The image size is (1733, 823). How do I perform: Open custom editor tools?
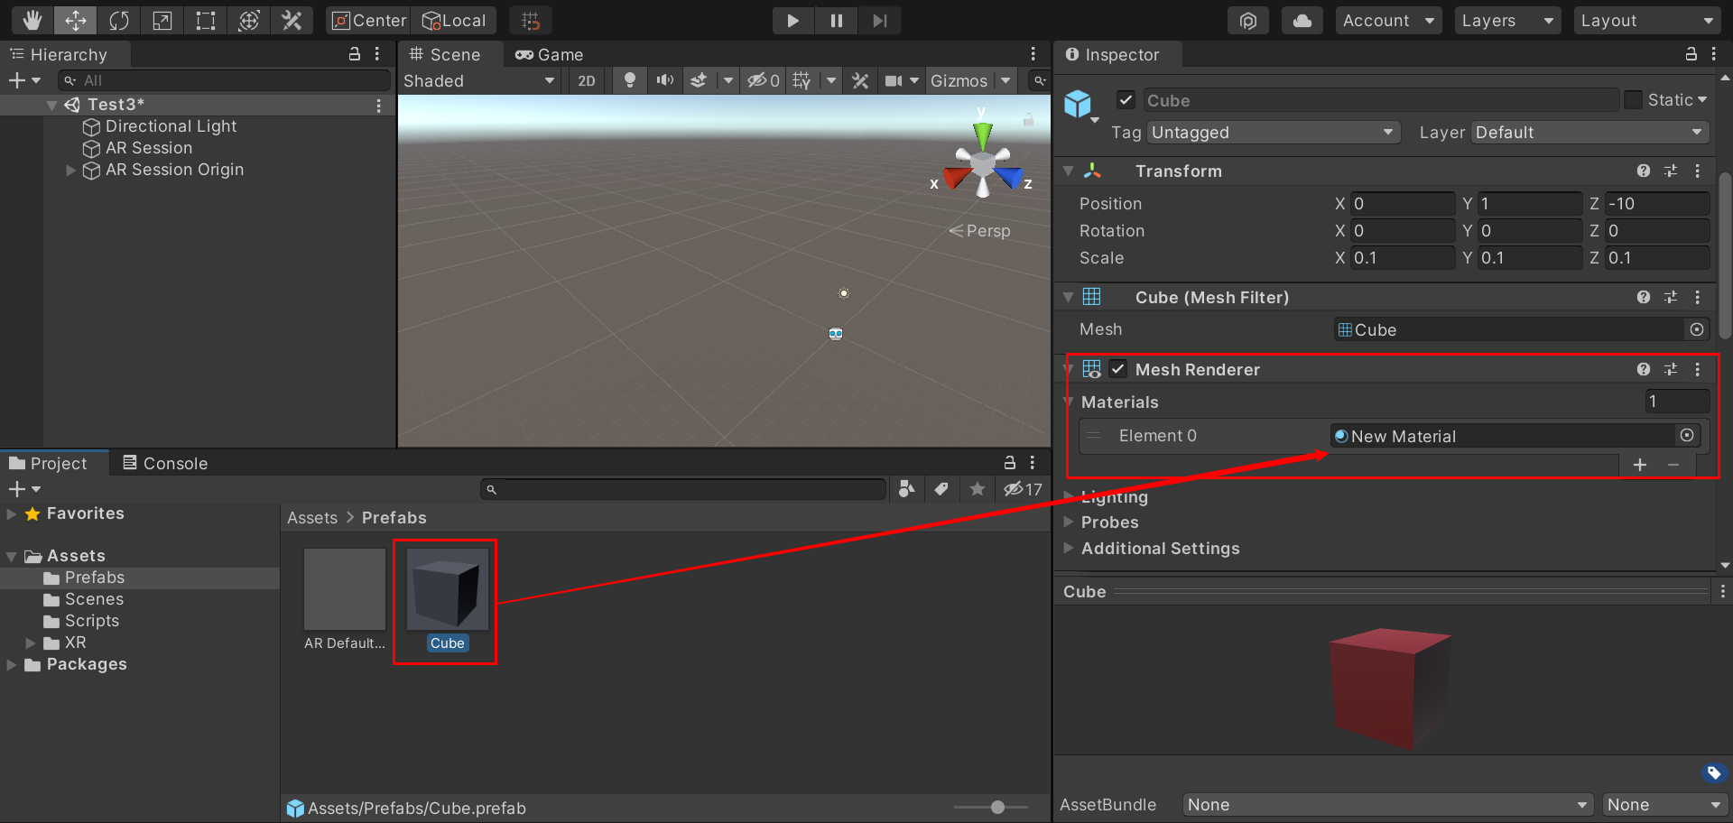(x=292, y=20)
